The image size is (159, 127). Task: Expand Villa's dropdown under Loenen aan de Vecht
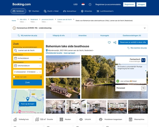point(60,22)
